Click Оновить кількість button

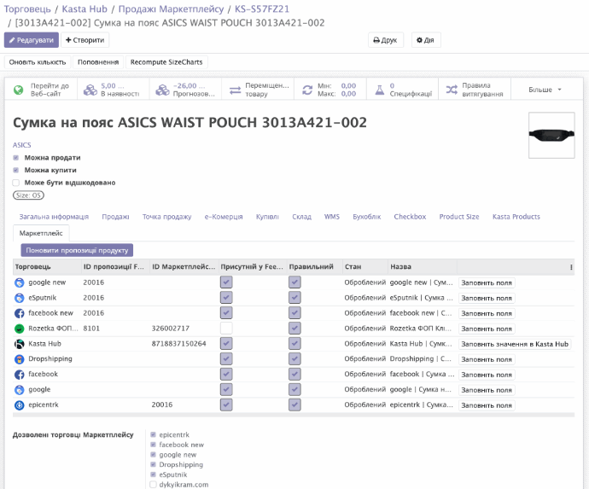click(x=38, y=62)
